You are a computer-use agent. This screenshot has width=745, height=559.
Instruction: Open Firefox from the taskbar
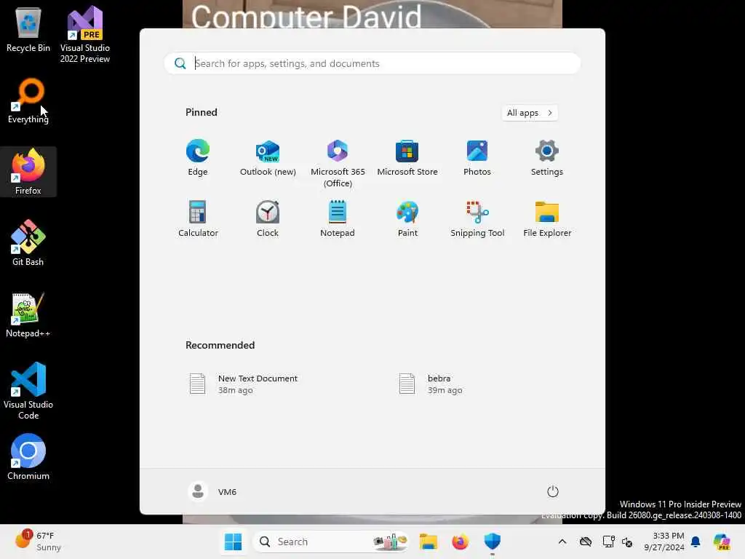click(460, 542)
